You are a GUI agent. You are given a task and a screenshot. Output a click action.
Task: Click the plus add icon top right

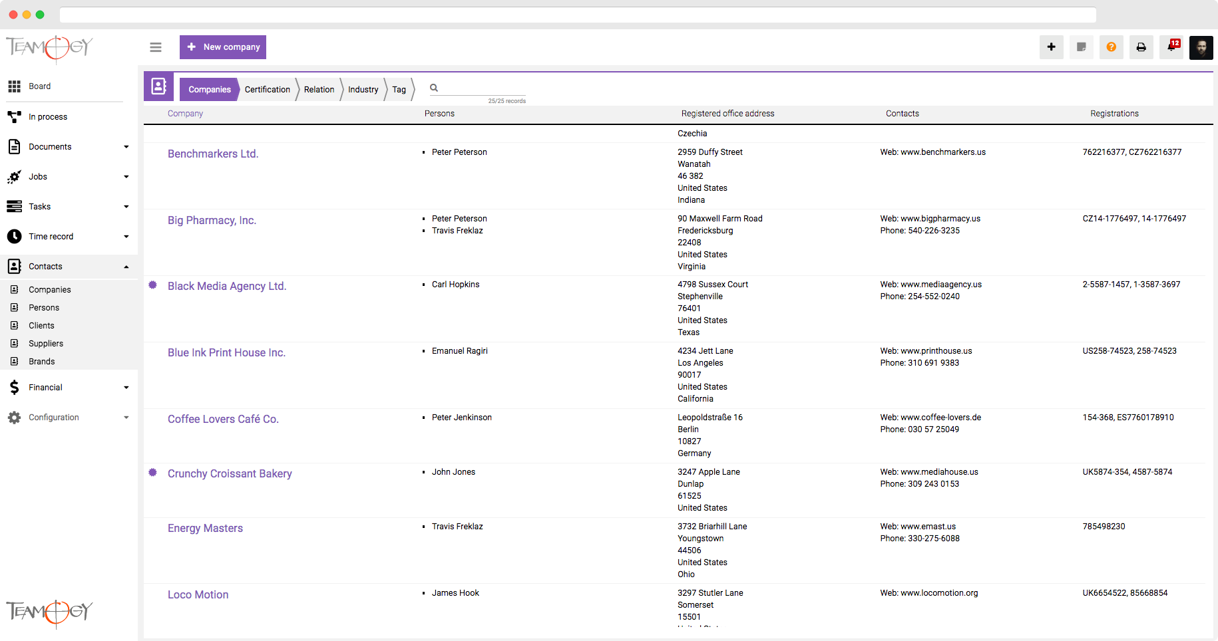tap(1051, 47)
